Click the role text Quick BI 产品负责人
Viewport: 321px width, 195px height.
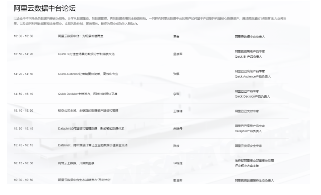click(248, 57)
